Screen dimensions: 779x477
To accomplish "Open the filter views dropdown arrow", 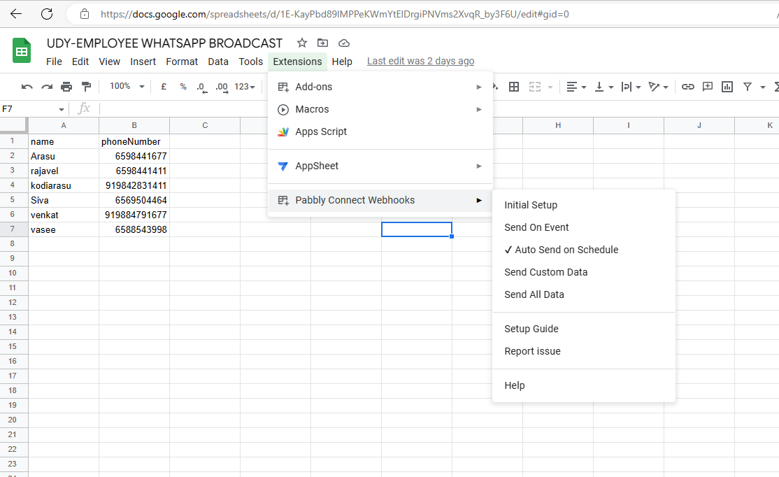I will click(763, 87).
